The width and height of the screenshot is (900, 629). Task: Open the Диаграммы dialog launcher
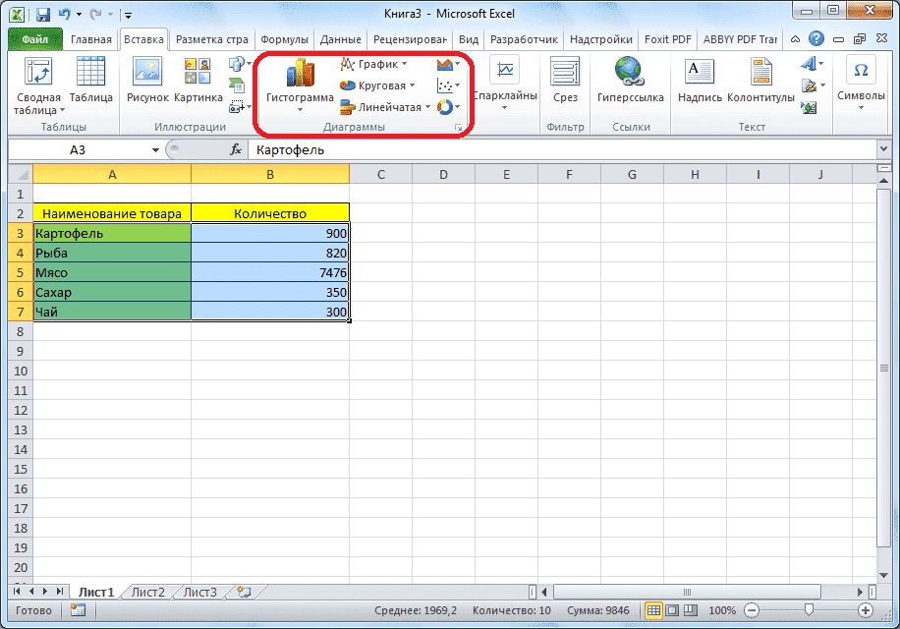tap(458, 127)
